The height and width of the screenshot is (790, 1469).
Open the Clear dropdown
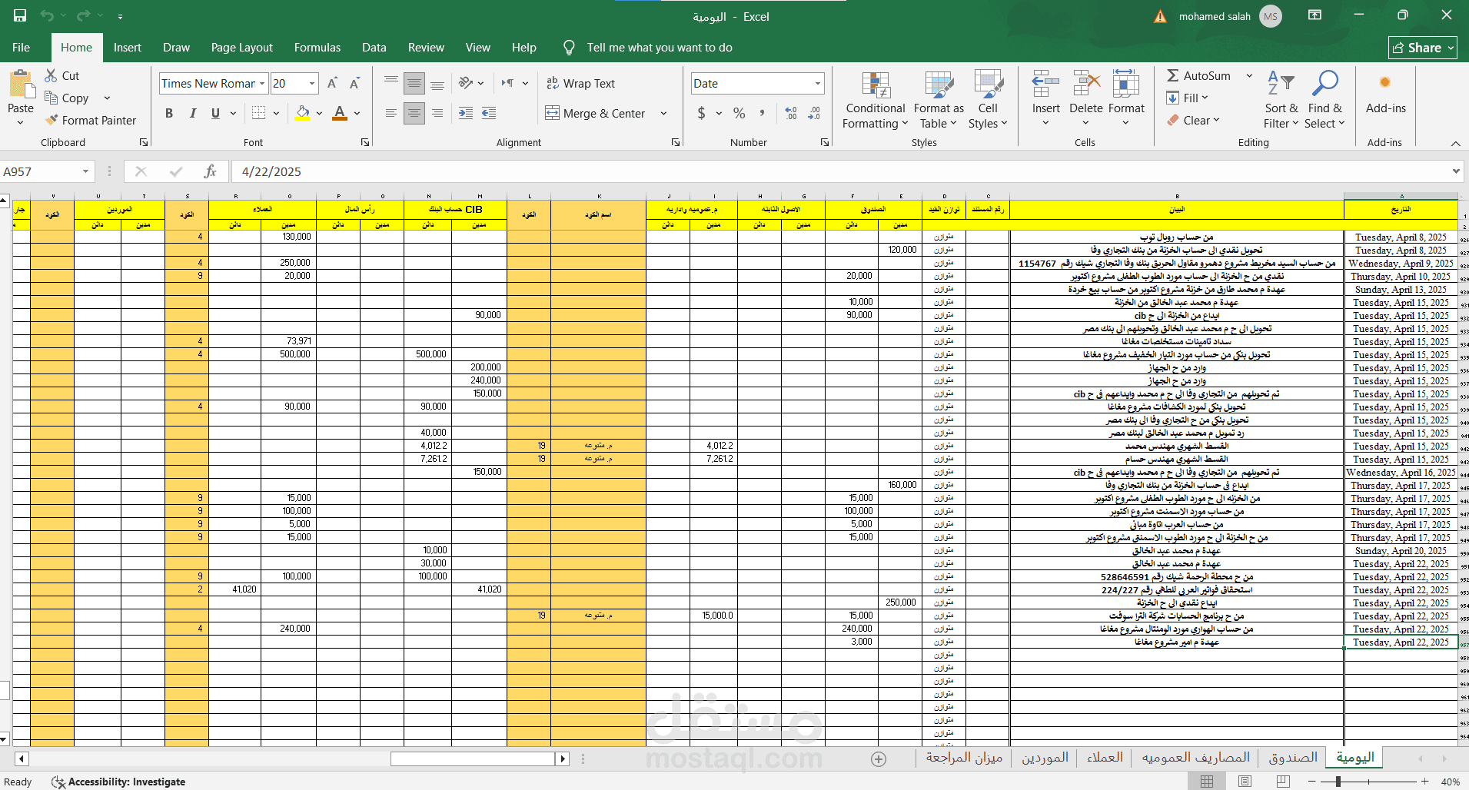(x=1193, y=120)
